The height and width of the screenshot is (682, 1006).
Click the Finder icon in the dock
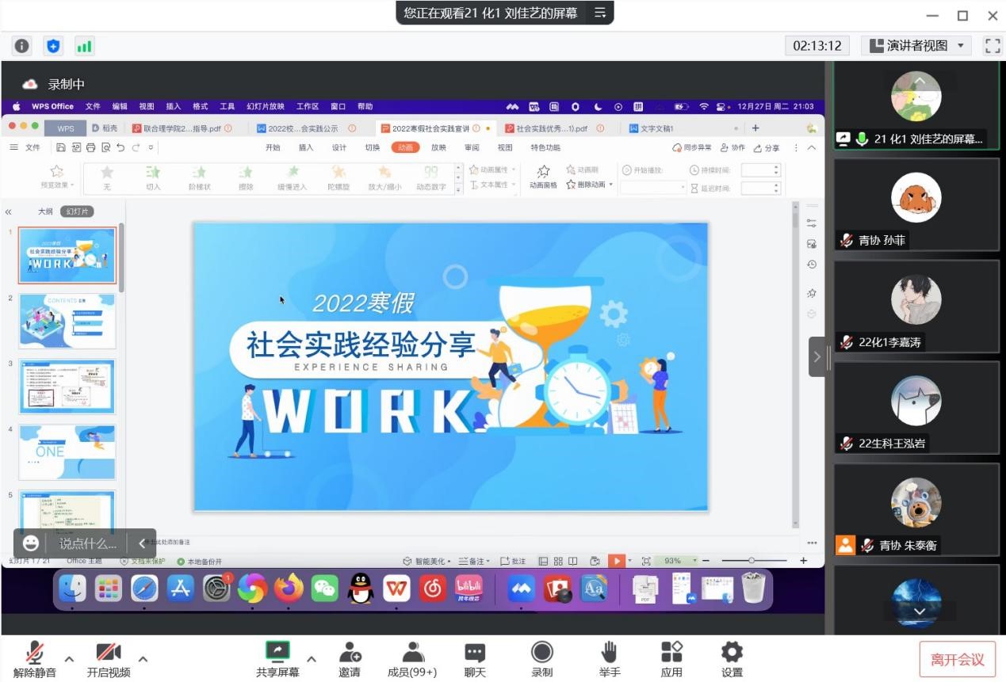point(73,589)
